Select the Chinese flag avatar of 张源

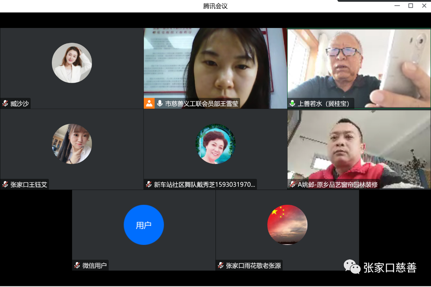(287, 225)
